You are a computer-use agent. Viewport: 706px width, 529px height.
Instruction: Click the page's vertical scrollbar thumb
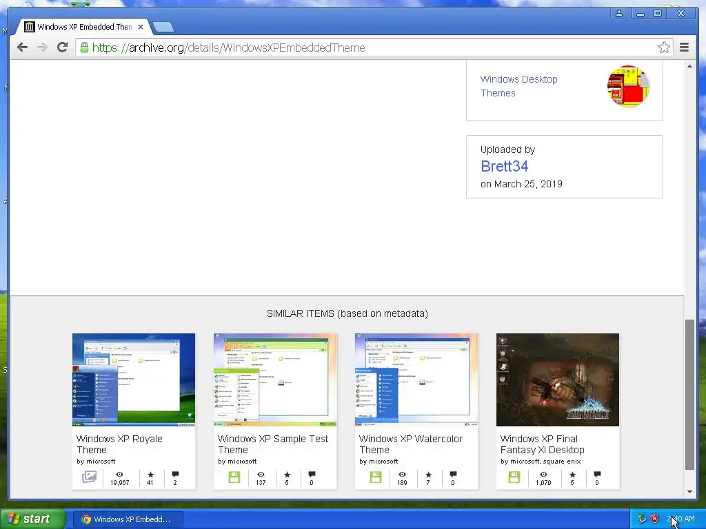click(x=689, y=395)
